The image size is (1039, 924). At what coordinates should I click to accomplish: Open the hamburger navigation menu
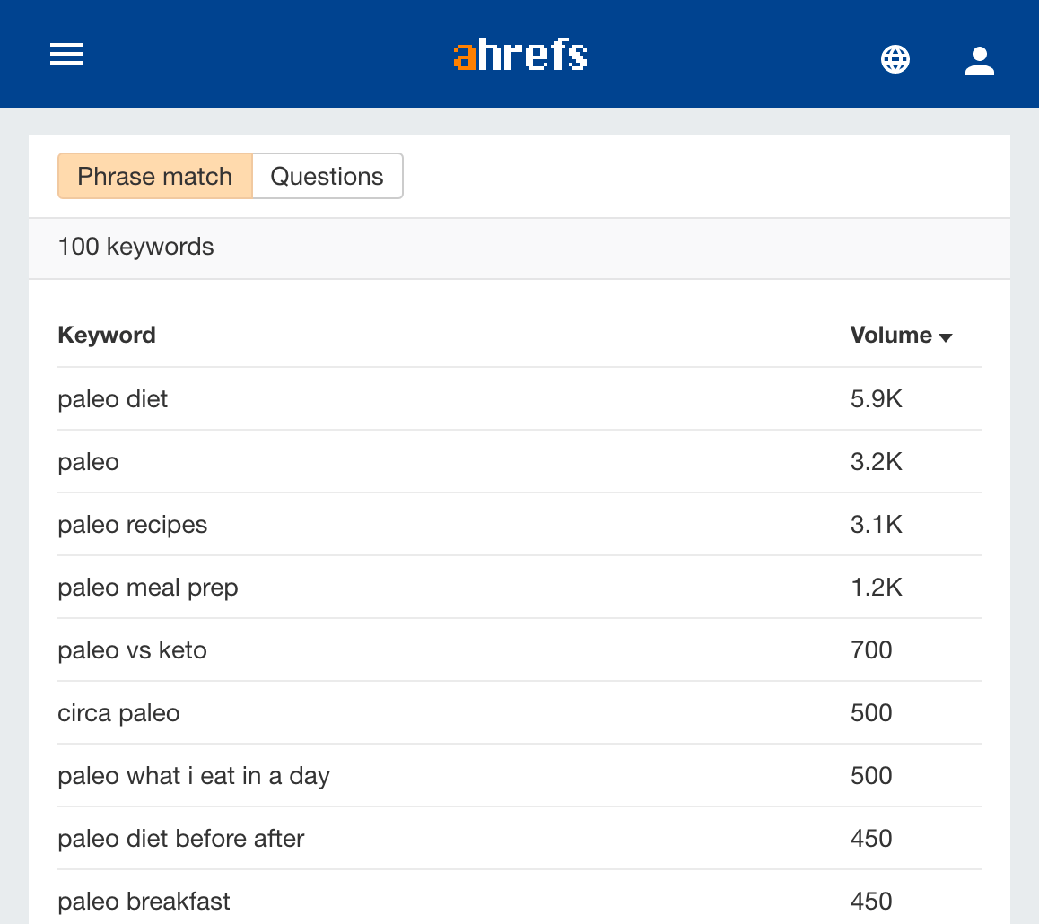click(x=66, y=55)
